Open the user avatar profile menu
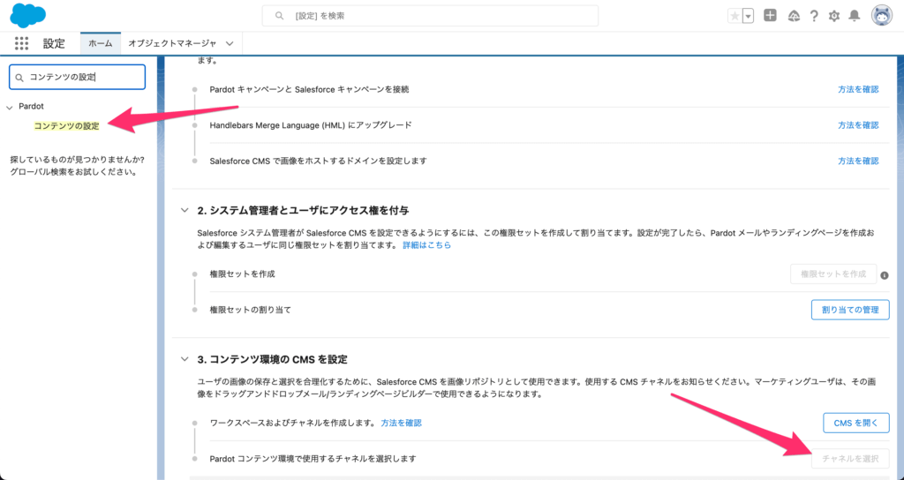 (882, 16)
